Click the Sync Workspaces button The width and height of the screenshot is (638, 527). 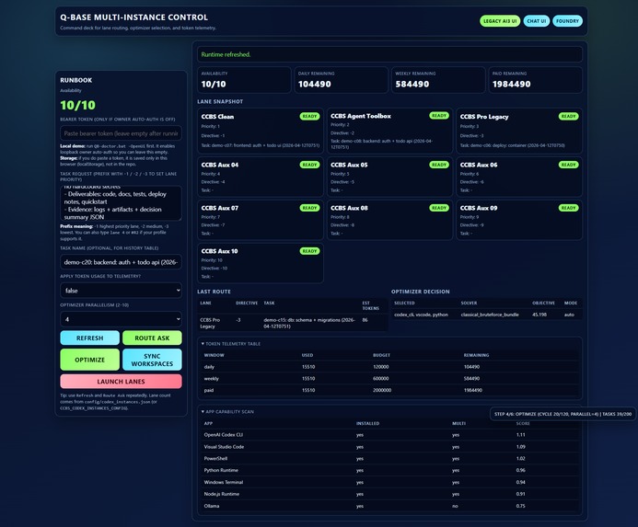(x=152, y=360)
